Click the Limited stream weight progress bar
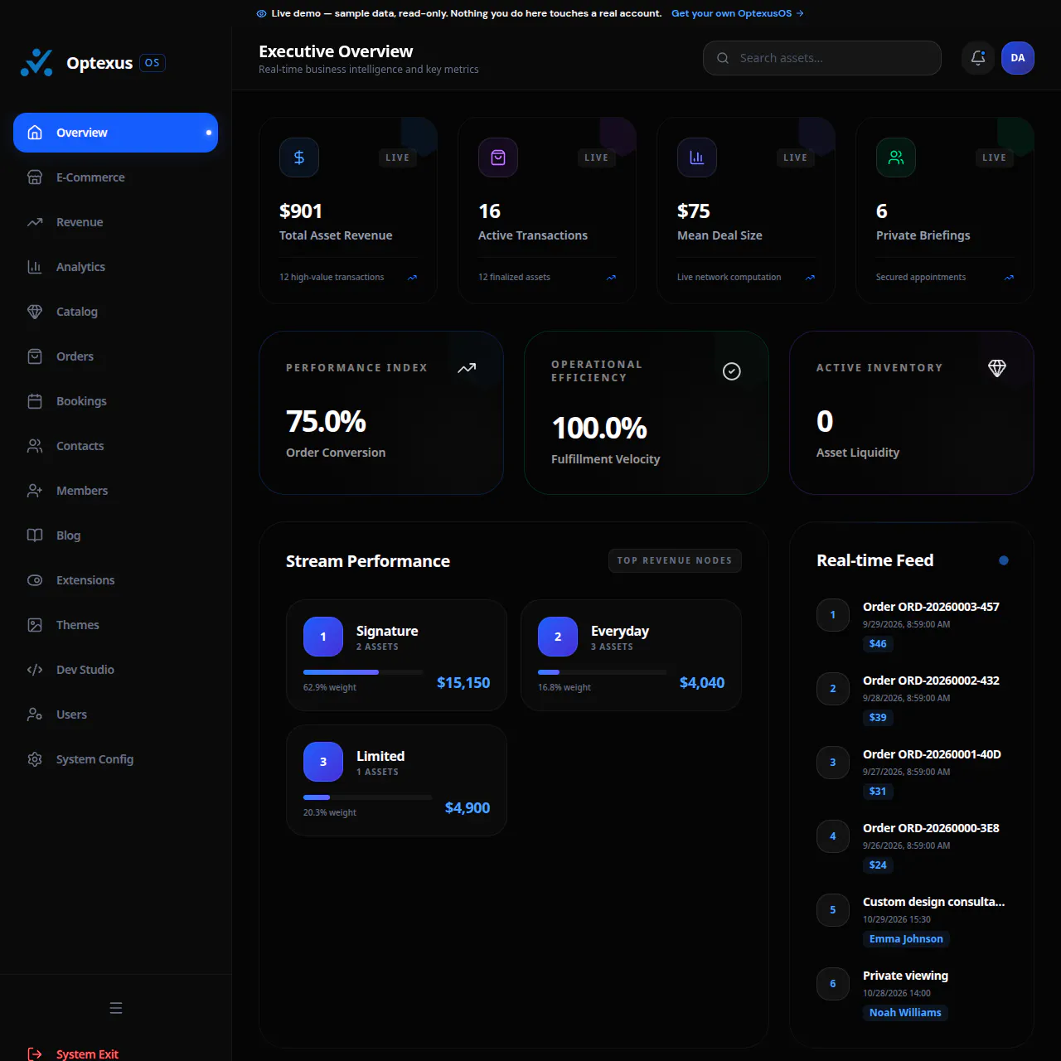 [368, 797]
